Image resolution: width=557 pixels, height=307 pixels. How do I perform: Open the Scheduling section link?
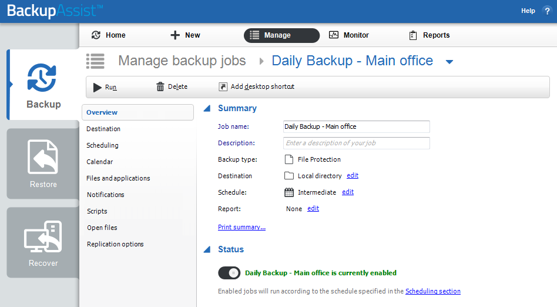coord(432,291)
